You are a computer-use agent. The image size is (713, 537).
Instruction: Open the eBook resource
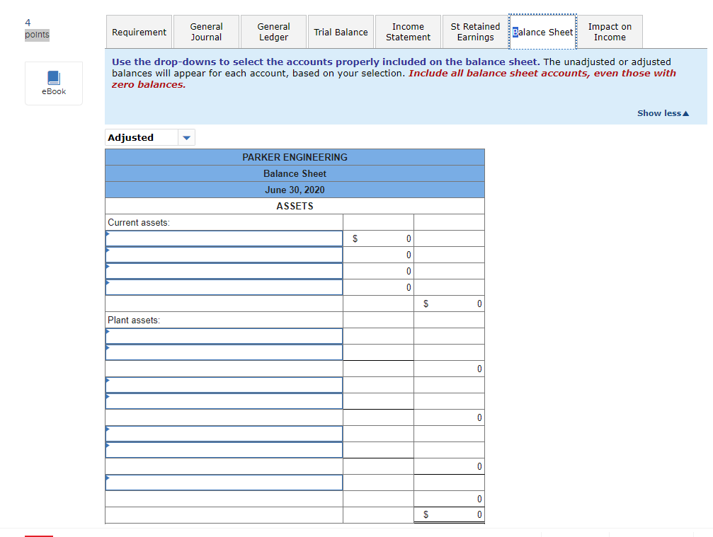click(x=54, y=83)
